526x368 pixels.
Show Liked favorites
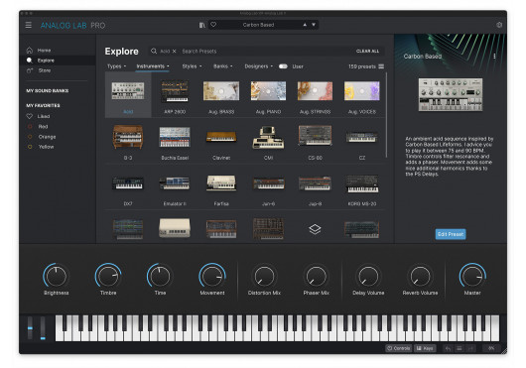(x=38, y=116)
